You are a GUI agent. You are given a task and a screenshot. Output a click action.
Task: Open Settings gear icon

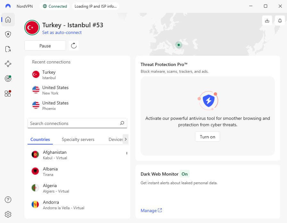[x=8, y=214]
